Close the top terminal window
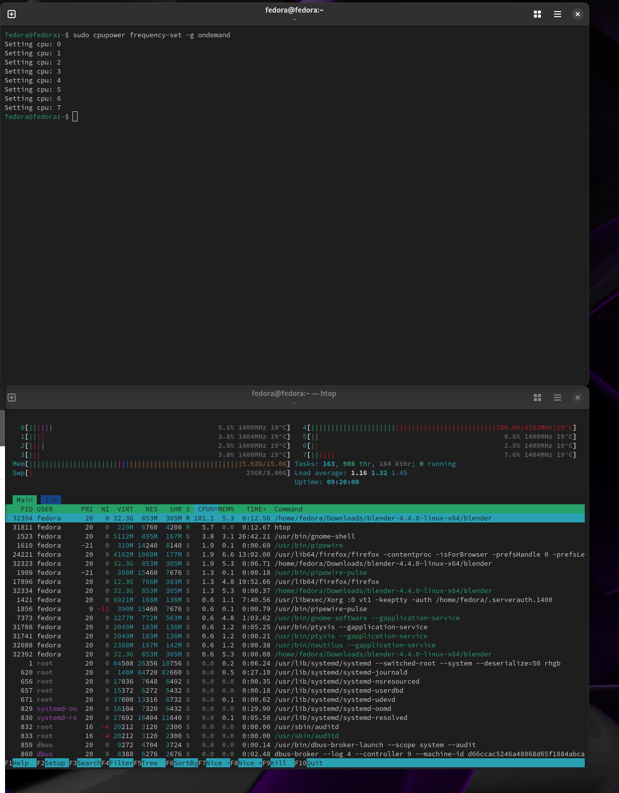This screenshot has height=793, width=619. [577, 14]
